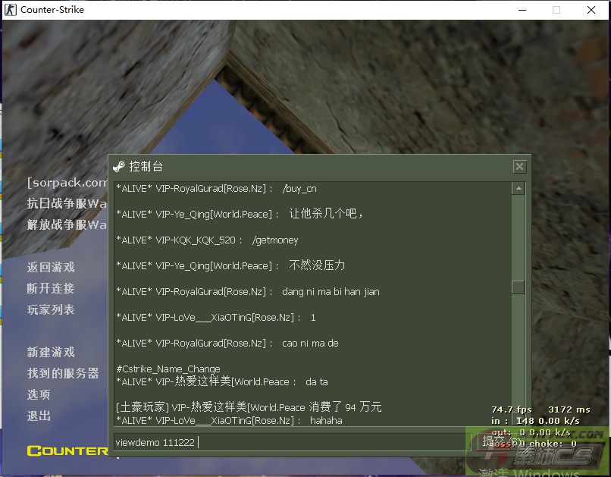
Task: Click the Steam icon in the console title
Action: pyautogui.click(x=118, y=167)
